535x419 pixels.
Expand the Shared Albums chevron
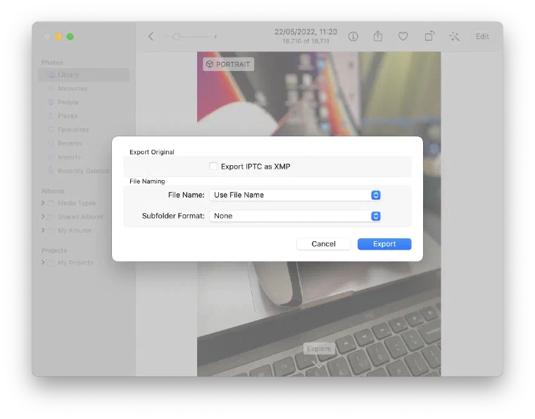click(x=43, y=217)
